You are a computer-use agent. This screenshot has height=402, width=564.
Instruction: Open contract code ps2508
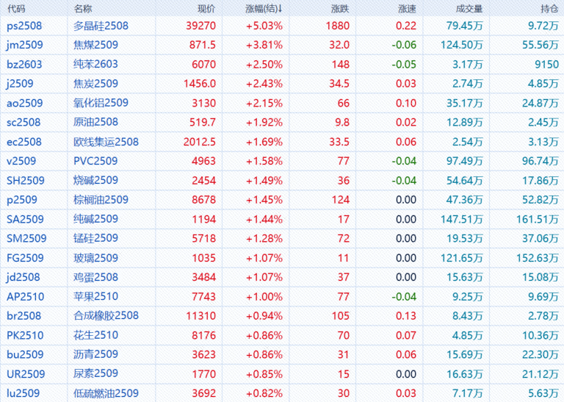[x=24, y=26]
